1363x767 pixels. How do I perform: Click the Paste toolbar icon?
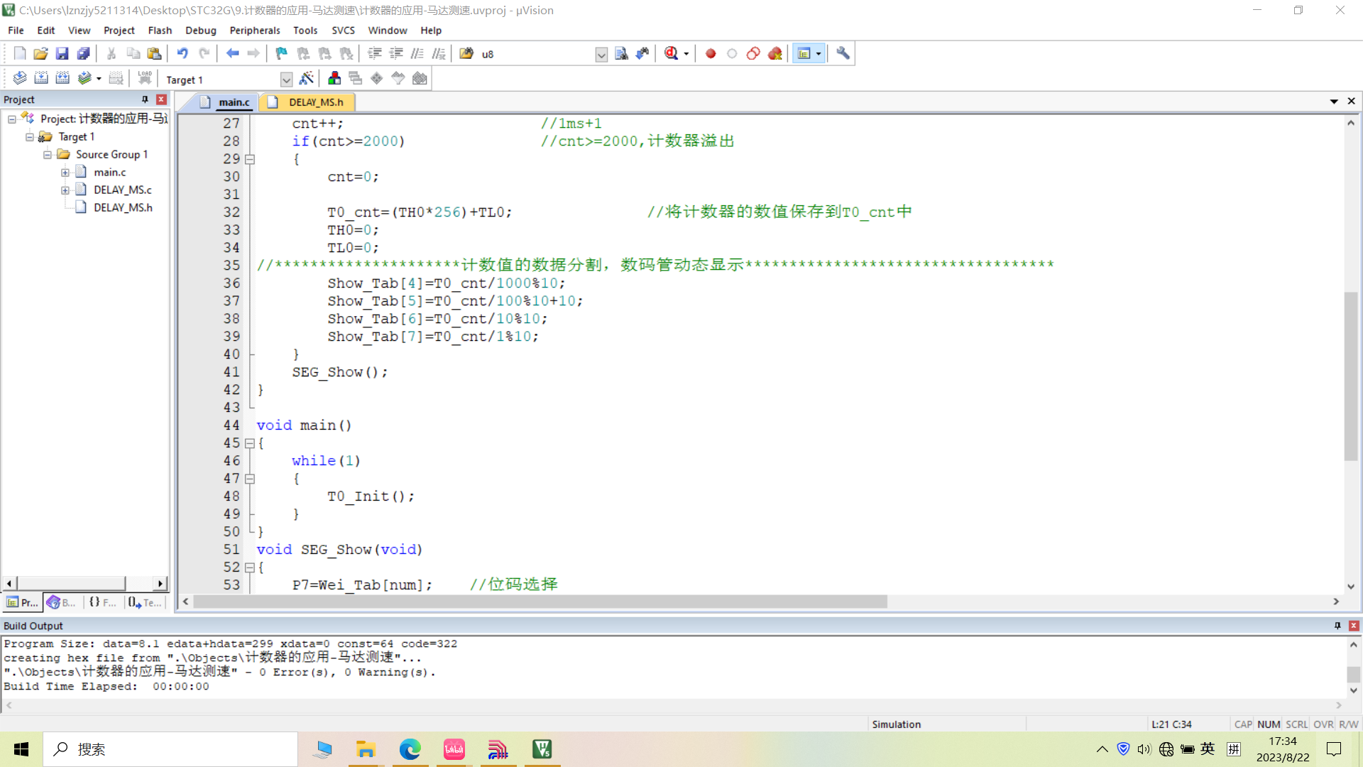[x=154, y=53]
